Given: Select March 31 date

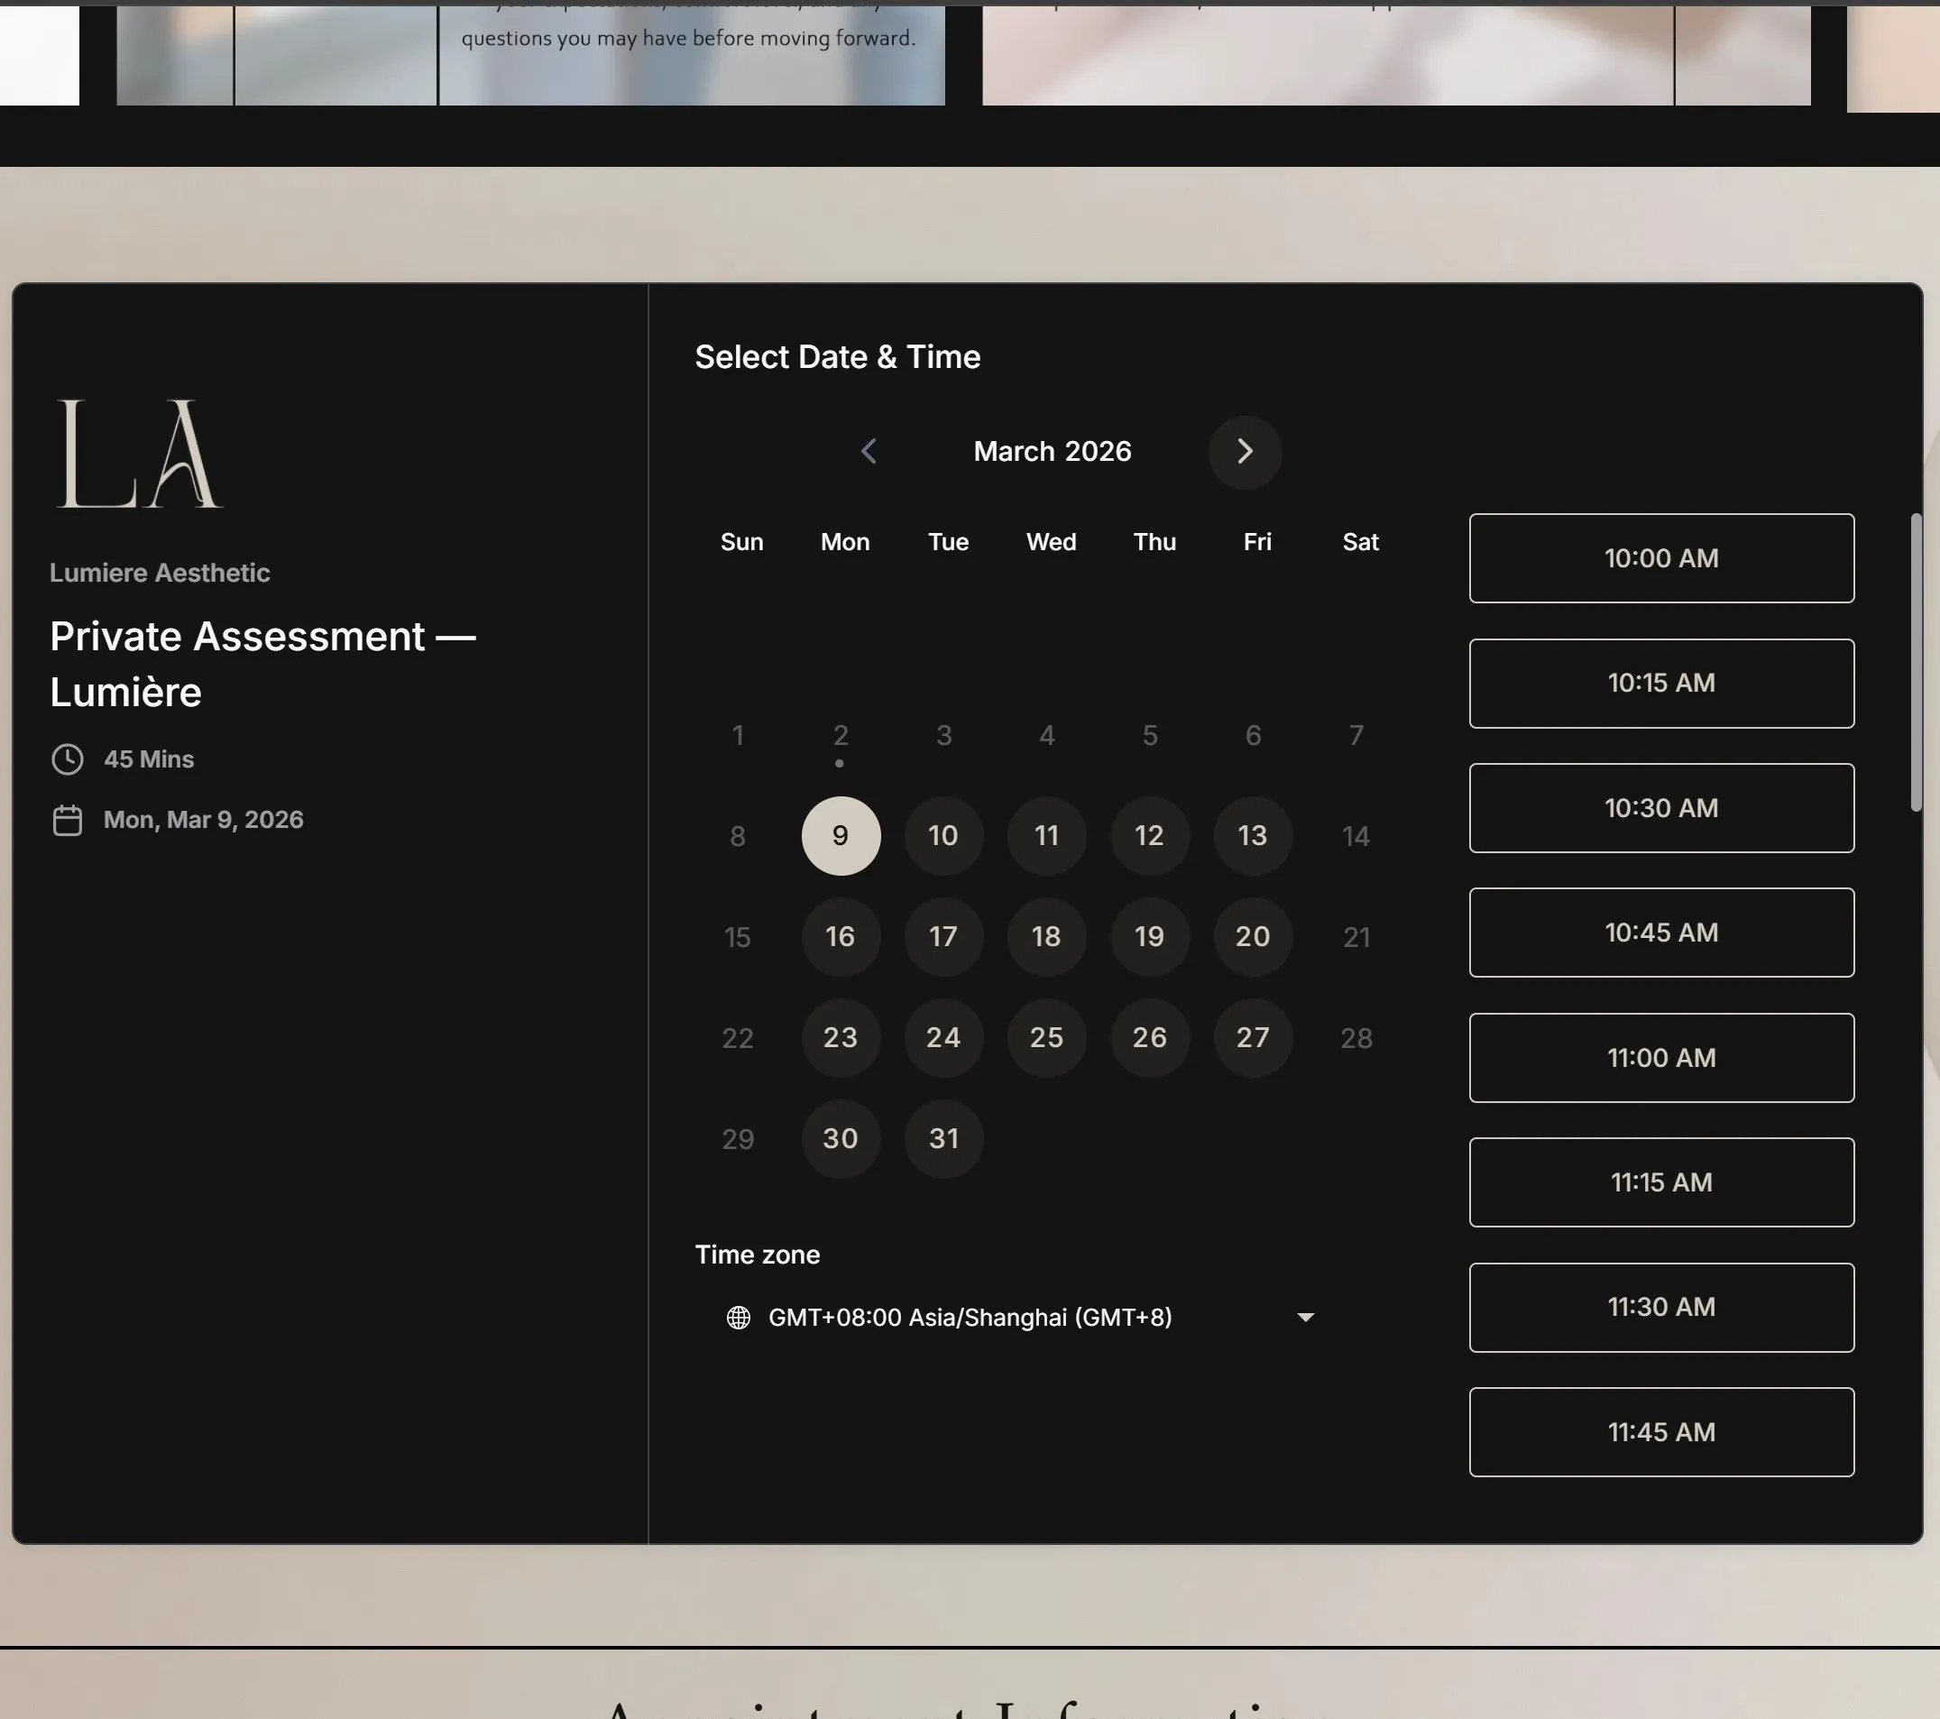Looking at the screenshot, I should pos(942,1138).
